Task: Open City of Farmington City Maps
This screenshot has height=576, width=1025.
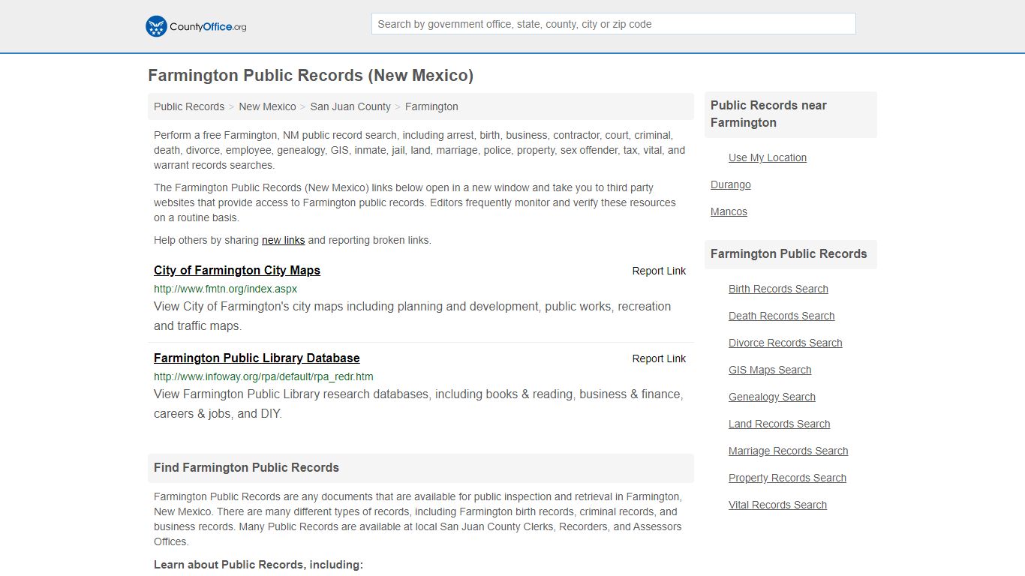Action: tap(237, 270)
